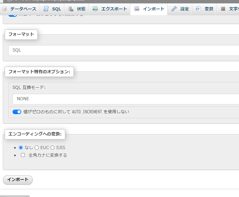Choose the なし encoding radio option
Screen dimensions: 239x197
pyautogui.click(x=21, y=148)
